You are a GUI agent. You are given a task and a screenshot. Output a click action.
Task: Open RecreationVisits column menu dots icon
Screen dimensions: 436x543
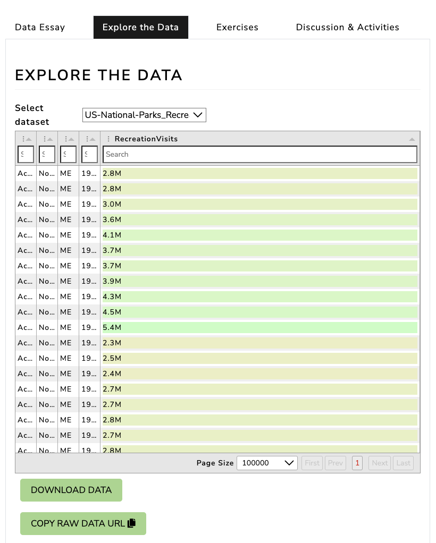click(109, 139)
